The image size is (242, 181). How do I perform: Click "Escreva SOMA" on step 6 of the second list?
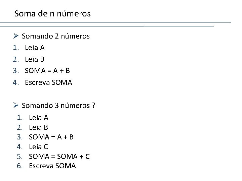52,166
